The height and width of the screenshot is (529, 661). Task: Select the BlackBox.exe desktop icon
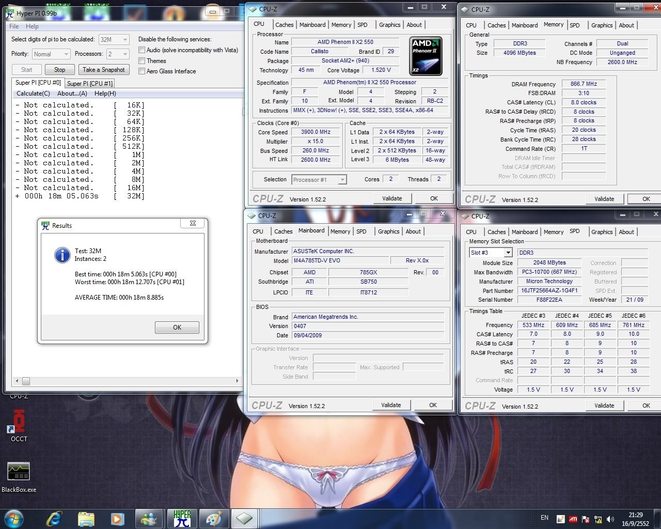[19, 472]
